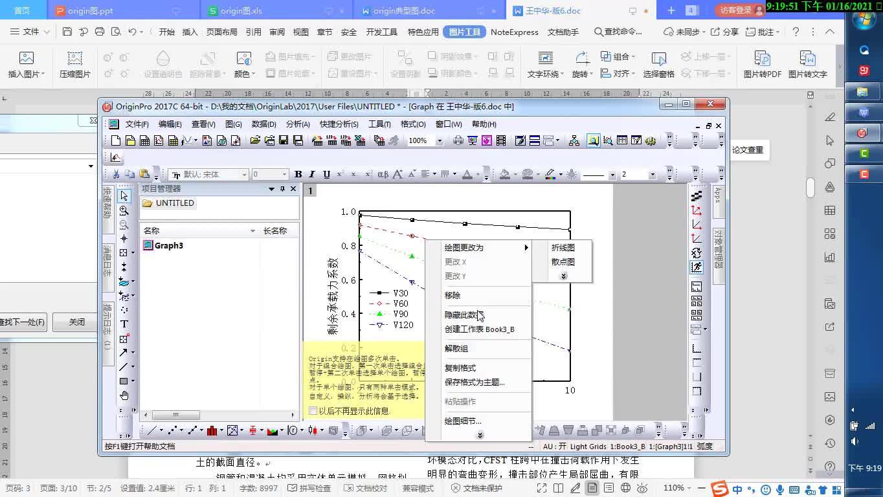Image resolution: width=883 pixels, height=497 pixels.
Task: Click the 论文查重 button
Action: point(748,149)
